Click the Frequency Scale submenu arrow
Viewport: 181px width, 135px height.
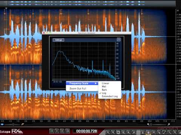tap(96, 83)
